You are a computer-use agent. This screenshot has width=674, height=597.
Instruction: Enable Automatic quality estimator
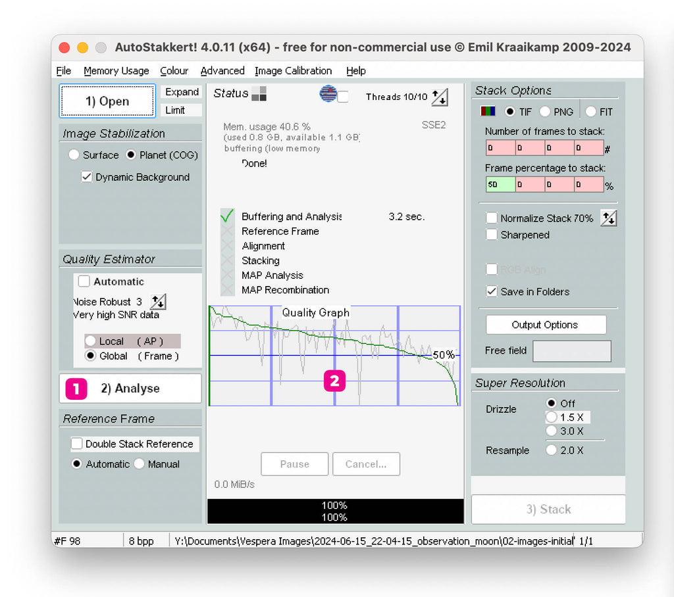[x=84, y=281]
